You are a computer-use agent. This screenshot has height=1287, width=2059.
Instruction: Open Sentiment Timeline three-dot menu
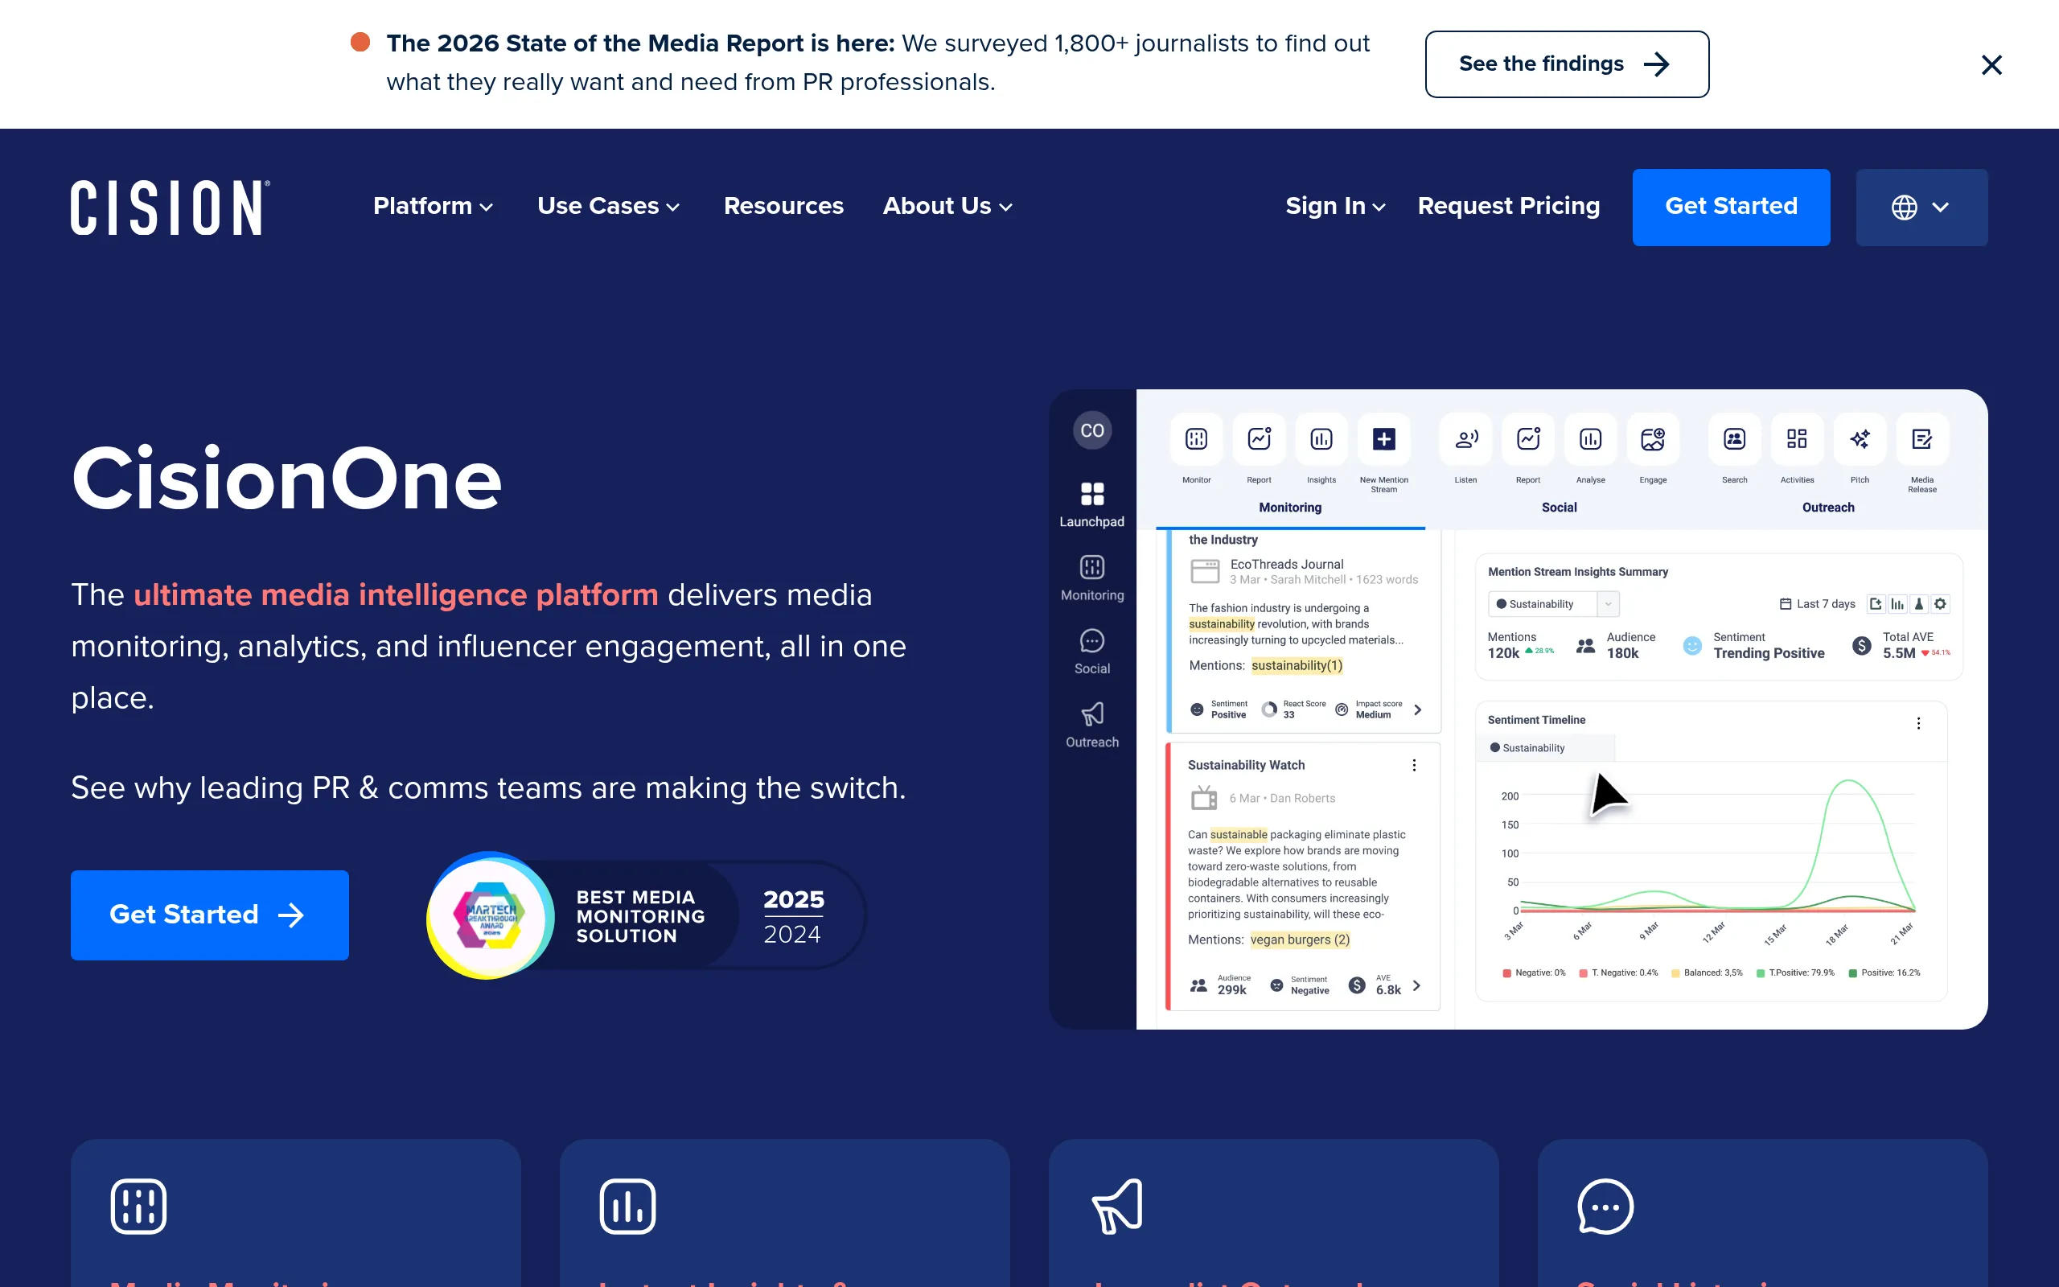1917,722
